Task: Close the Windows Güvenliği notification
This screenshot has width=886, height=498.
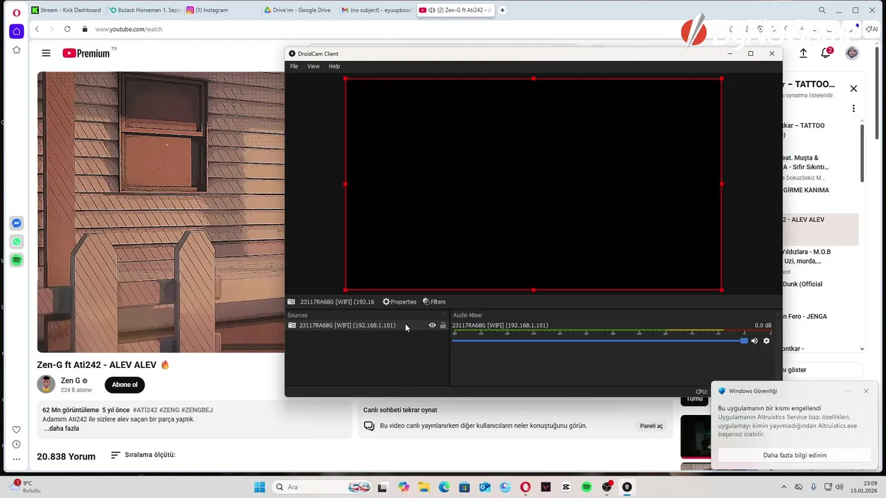Action: (x=866, y=391)
